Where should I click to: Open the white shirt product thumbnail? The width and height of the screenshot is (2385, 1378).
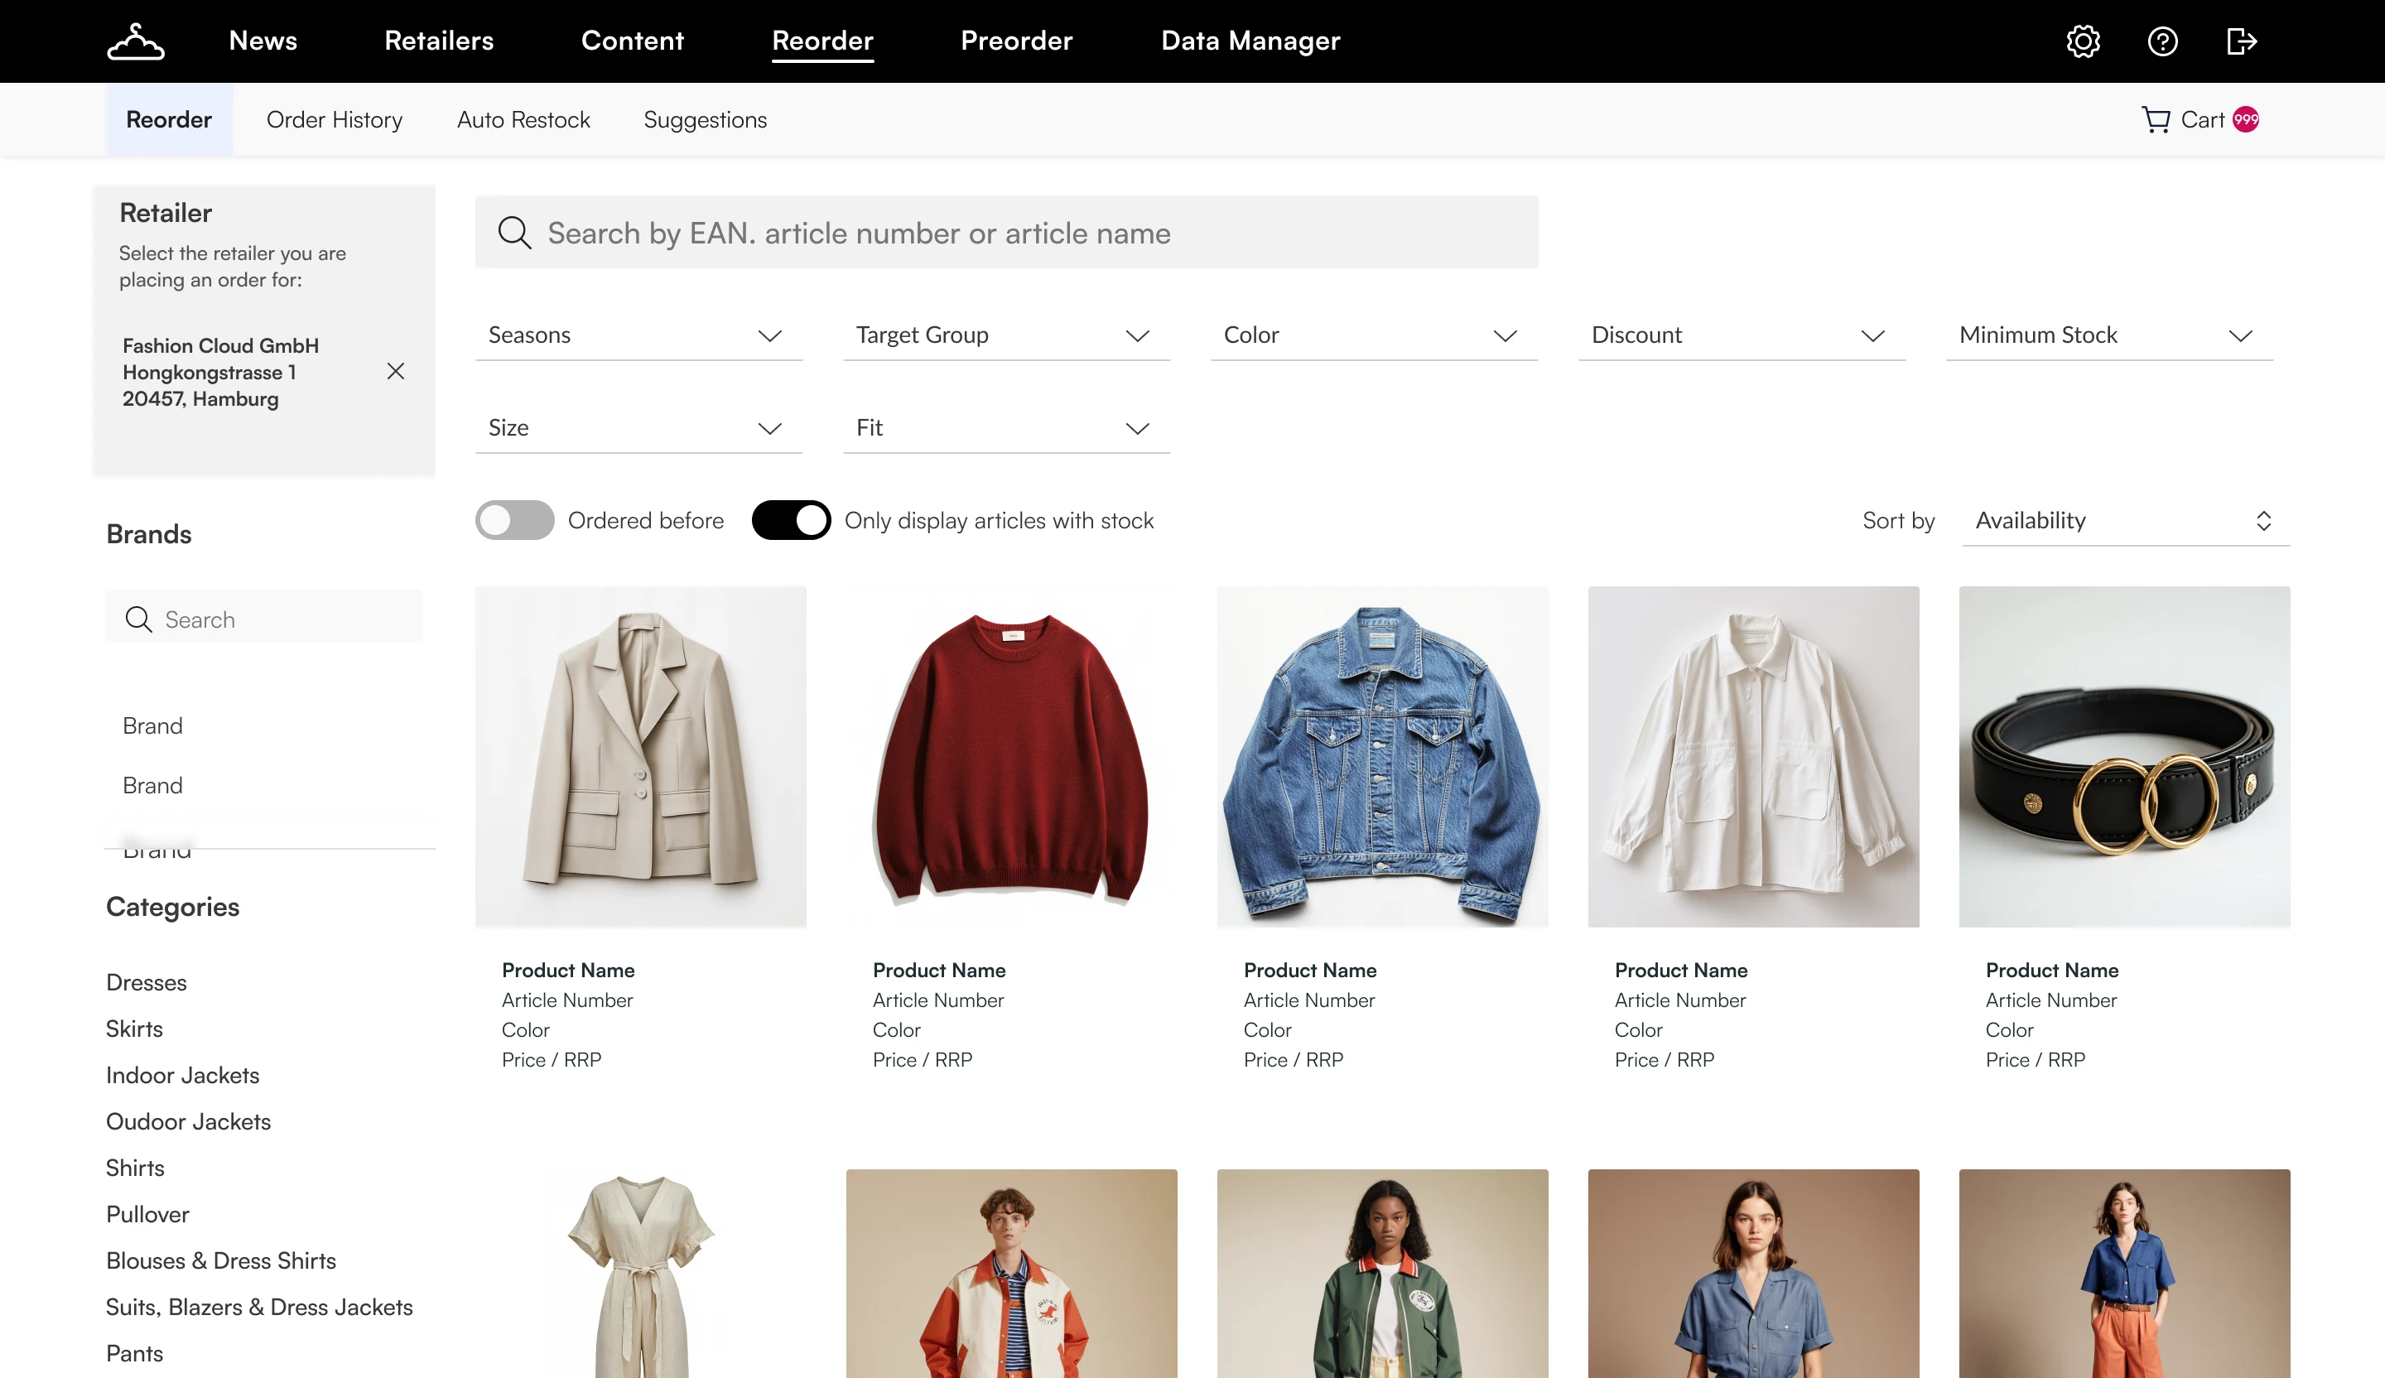[1754, 756]
